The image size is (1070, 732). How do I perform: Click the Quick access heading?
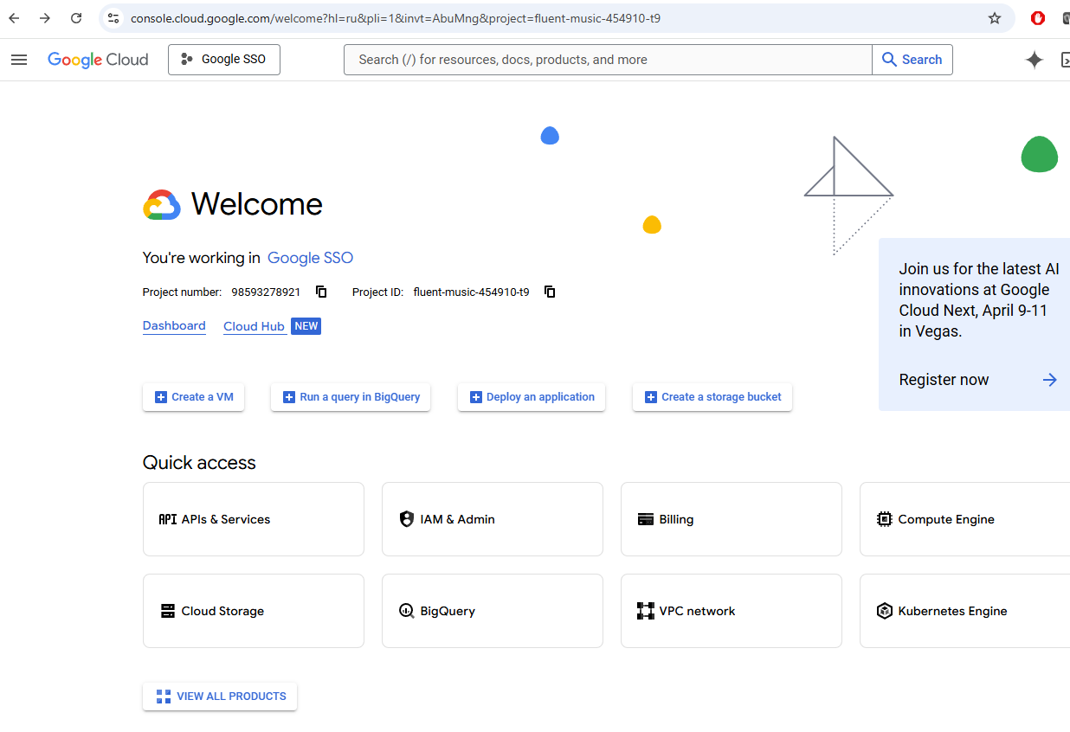199,463
